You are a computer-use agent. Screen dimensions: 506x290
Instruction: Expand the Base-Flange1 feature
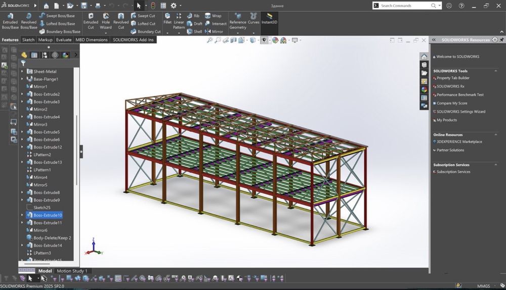point(22,79)
